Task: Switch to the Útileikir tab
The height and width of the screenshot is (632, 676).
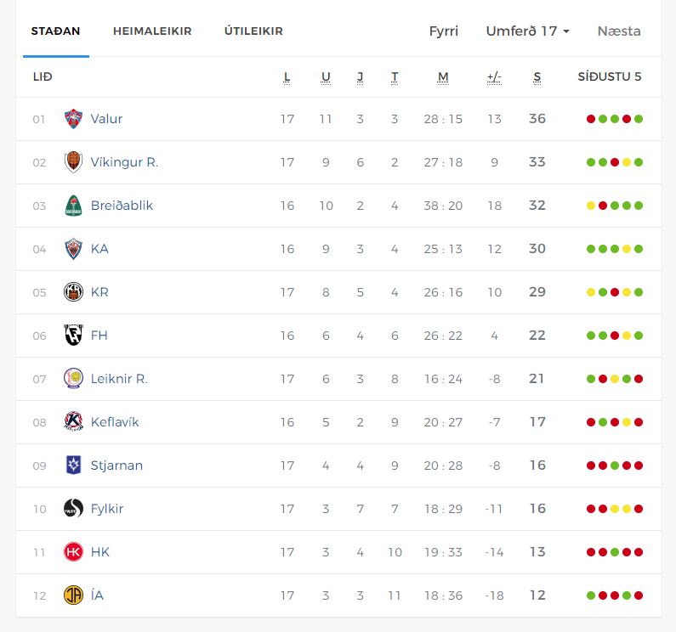Action: point(253,31)
